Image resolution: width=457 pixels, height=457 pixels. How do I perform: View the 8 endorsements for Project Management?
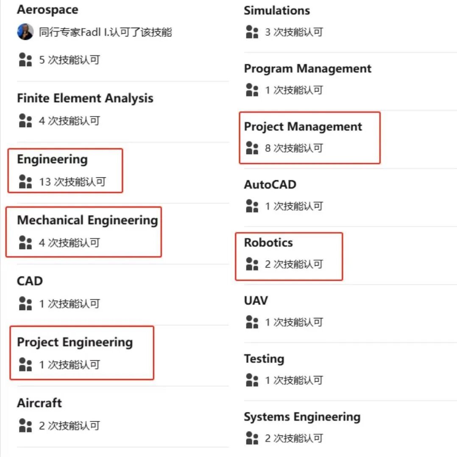point(293,148)
